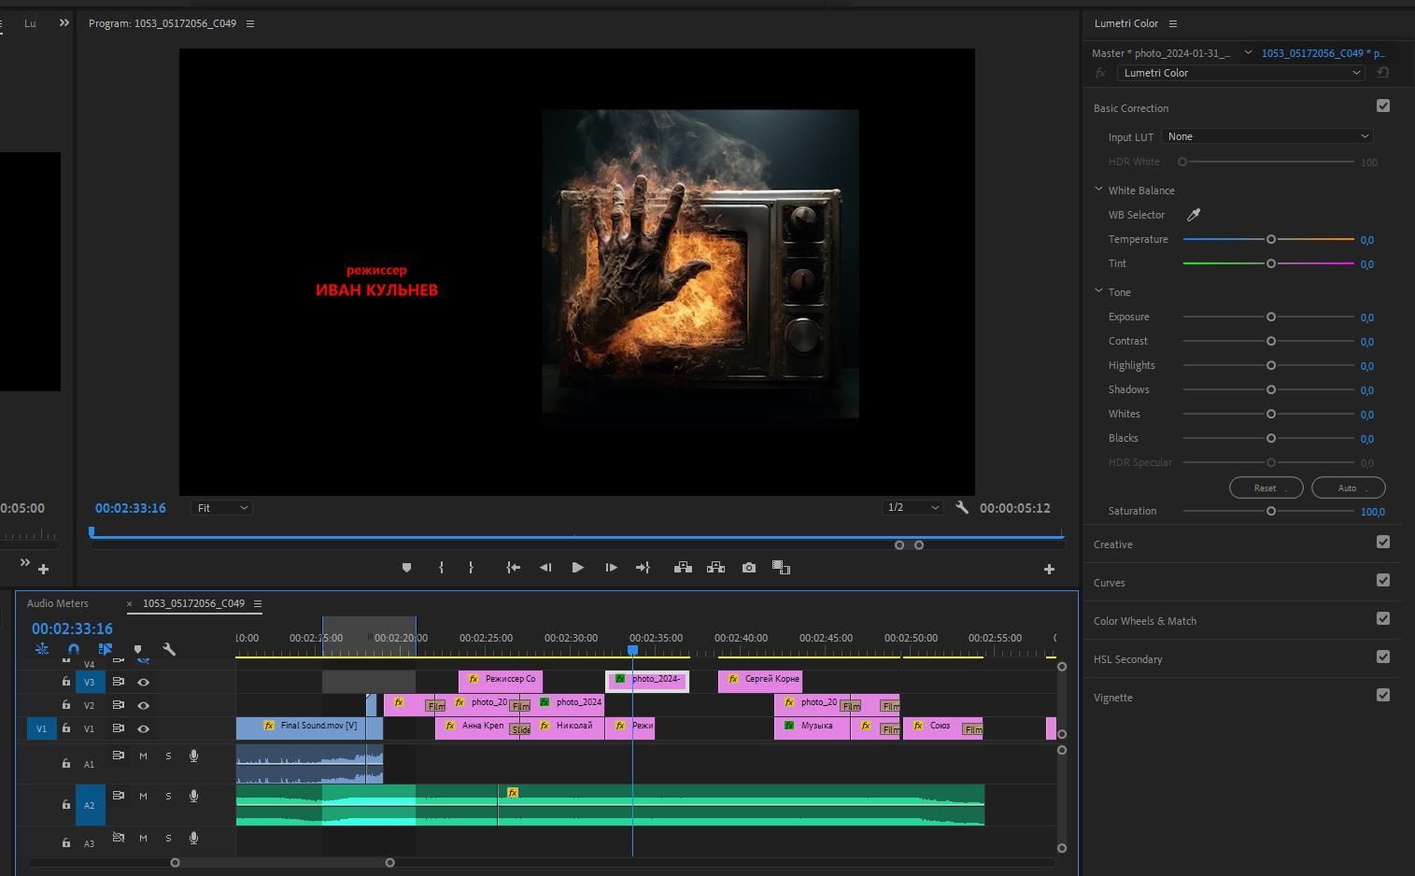Toggle sync lock on track V2
1415x876 pixels.
(119, 705)
